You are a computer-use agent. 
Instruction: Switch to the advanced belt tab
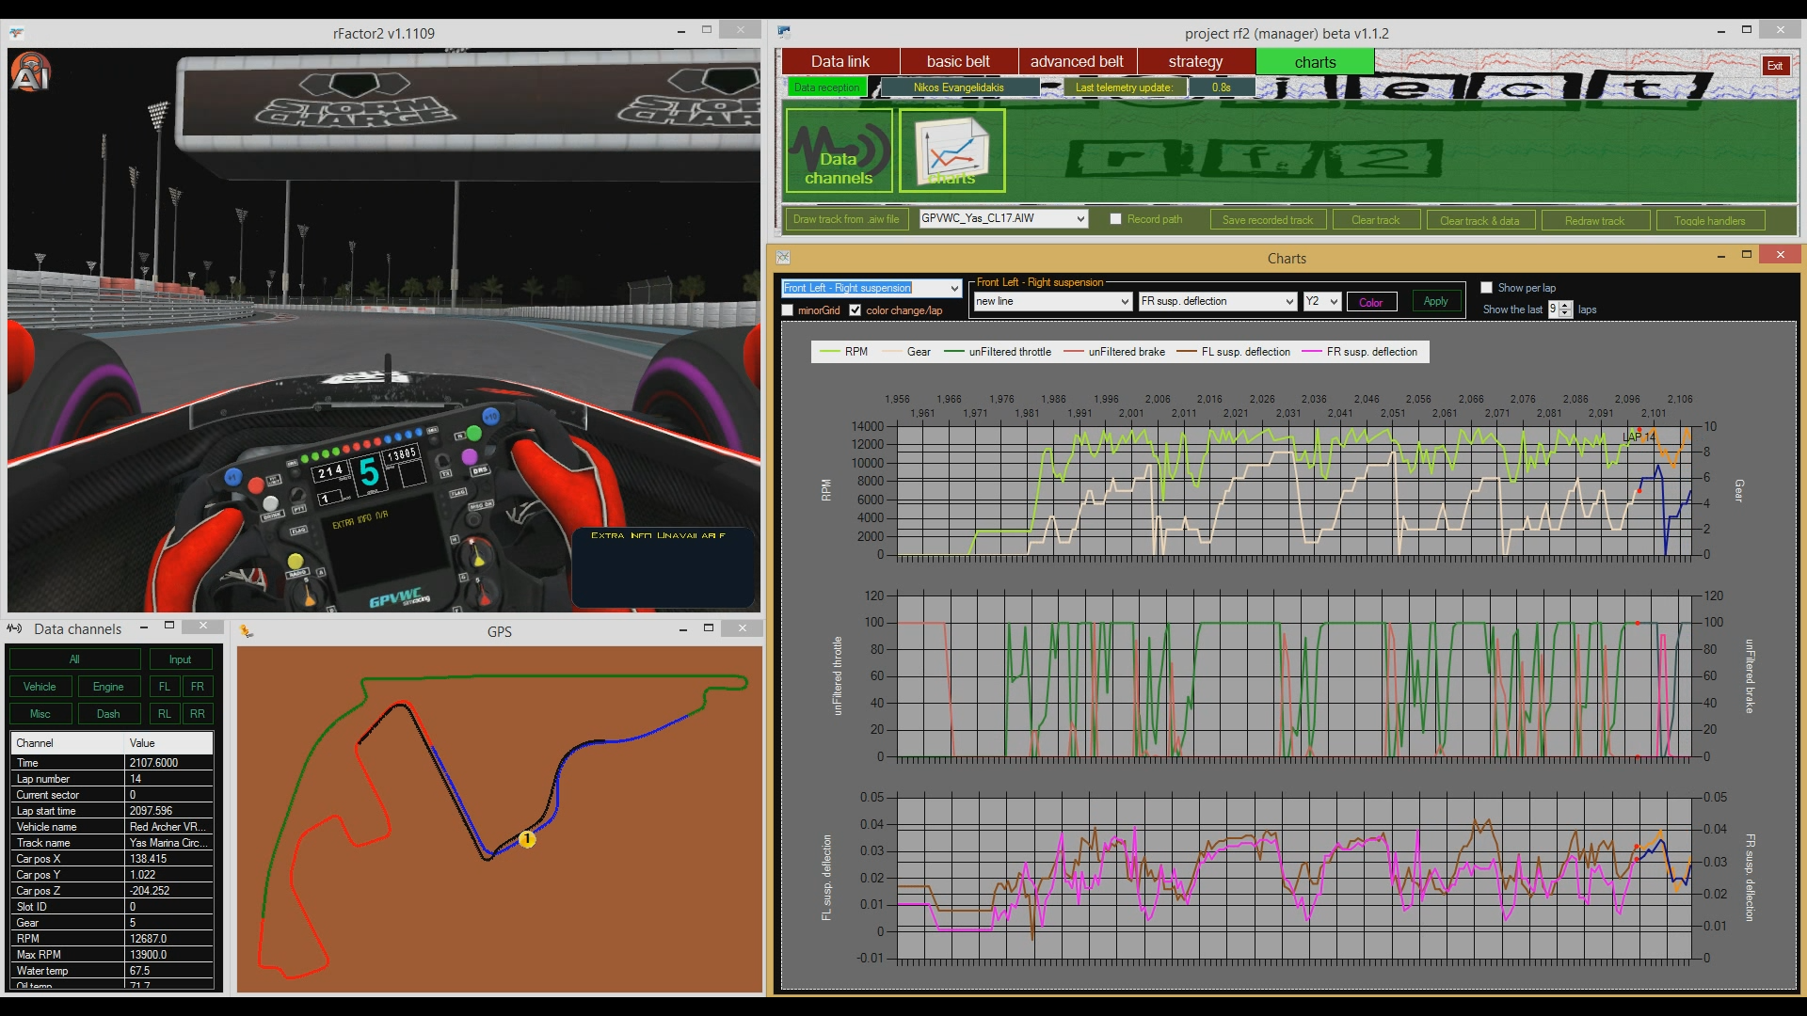tap(1076, 61)
